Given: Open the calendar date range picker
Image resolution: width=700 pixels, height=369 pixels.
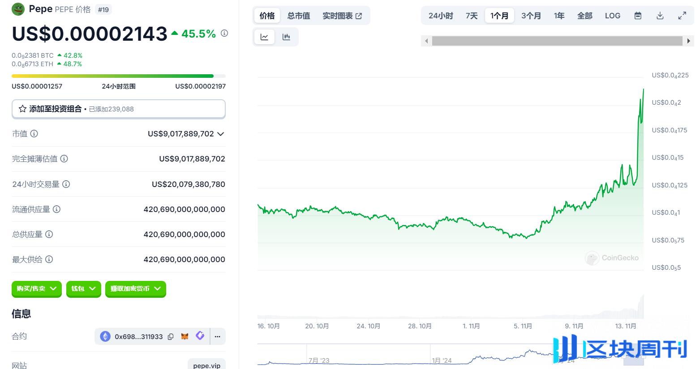Looking at the screenshot, I should pyautogui.click(x=637, y=15).
